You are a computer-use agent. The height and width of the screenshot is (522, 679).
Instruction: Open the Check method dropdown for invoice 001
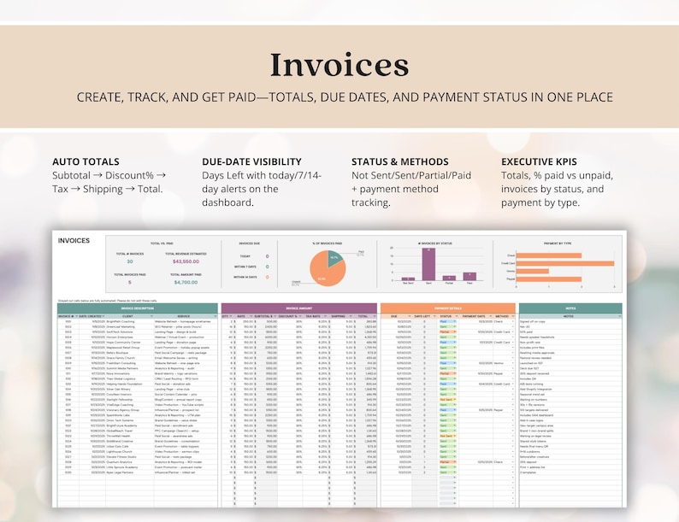(x=513, y=321)
